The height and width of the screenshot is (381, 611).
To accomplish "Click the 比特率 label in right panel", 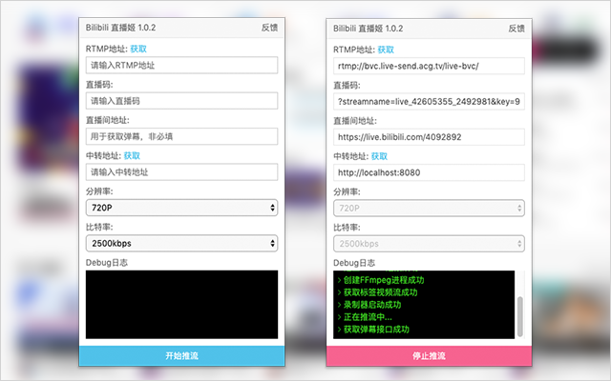I will (347, 228).
